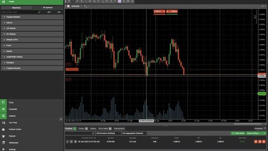Viewport: 268px width, 151px height.
Task: Click the 0.5 Lots quantity cell
Action: click(133, 142)
